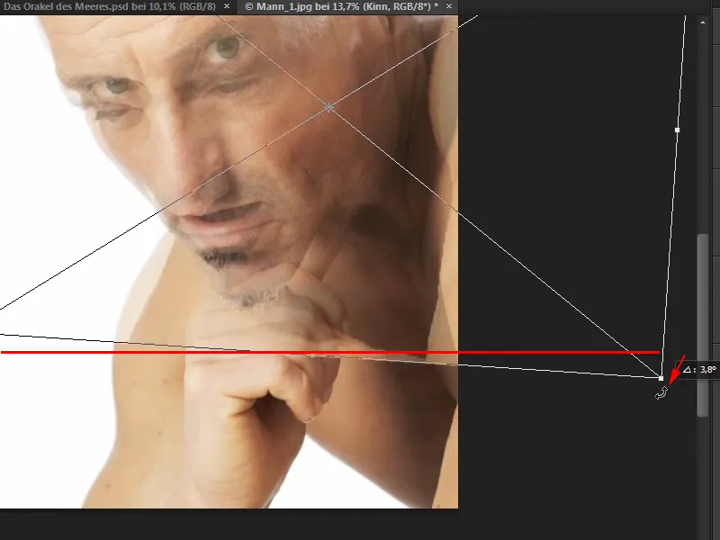The image size is (720, 540).
Task: Click the right-edge middle transform handle
Action: (678, 130)
